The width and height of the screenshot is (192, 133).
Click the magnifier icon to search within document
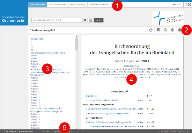pos(165,30)
